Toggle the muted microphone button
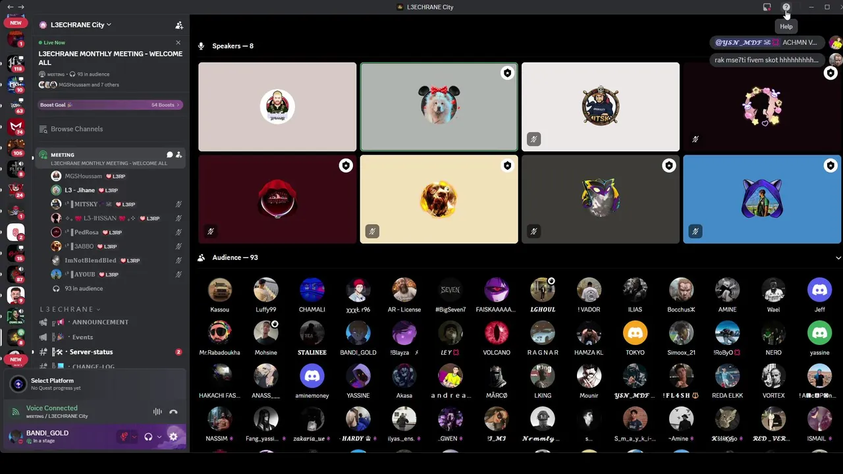The width and height of the screenshot is (843, 474). tap(124, 436)
